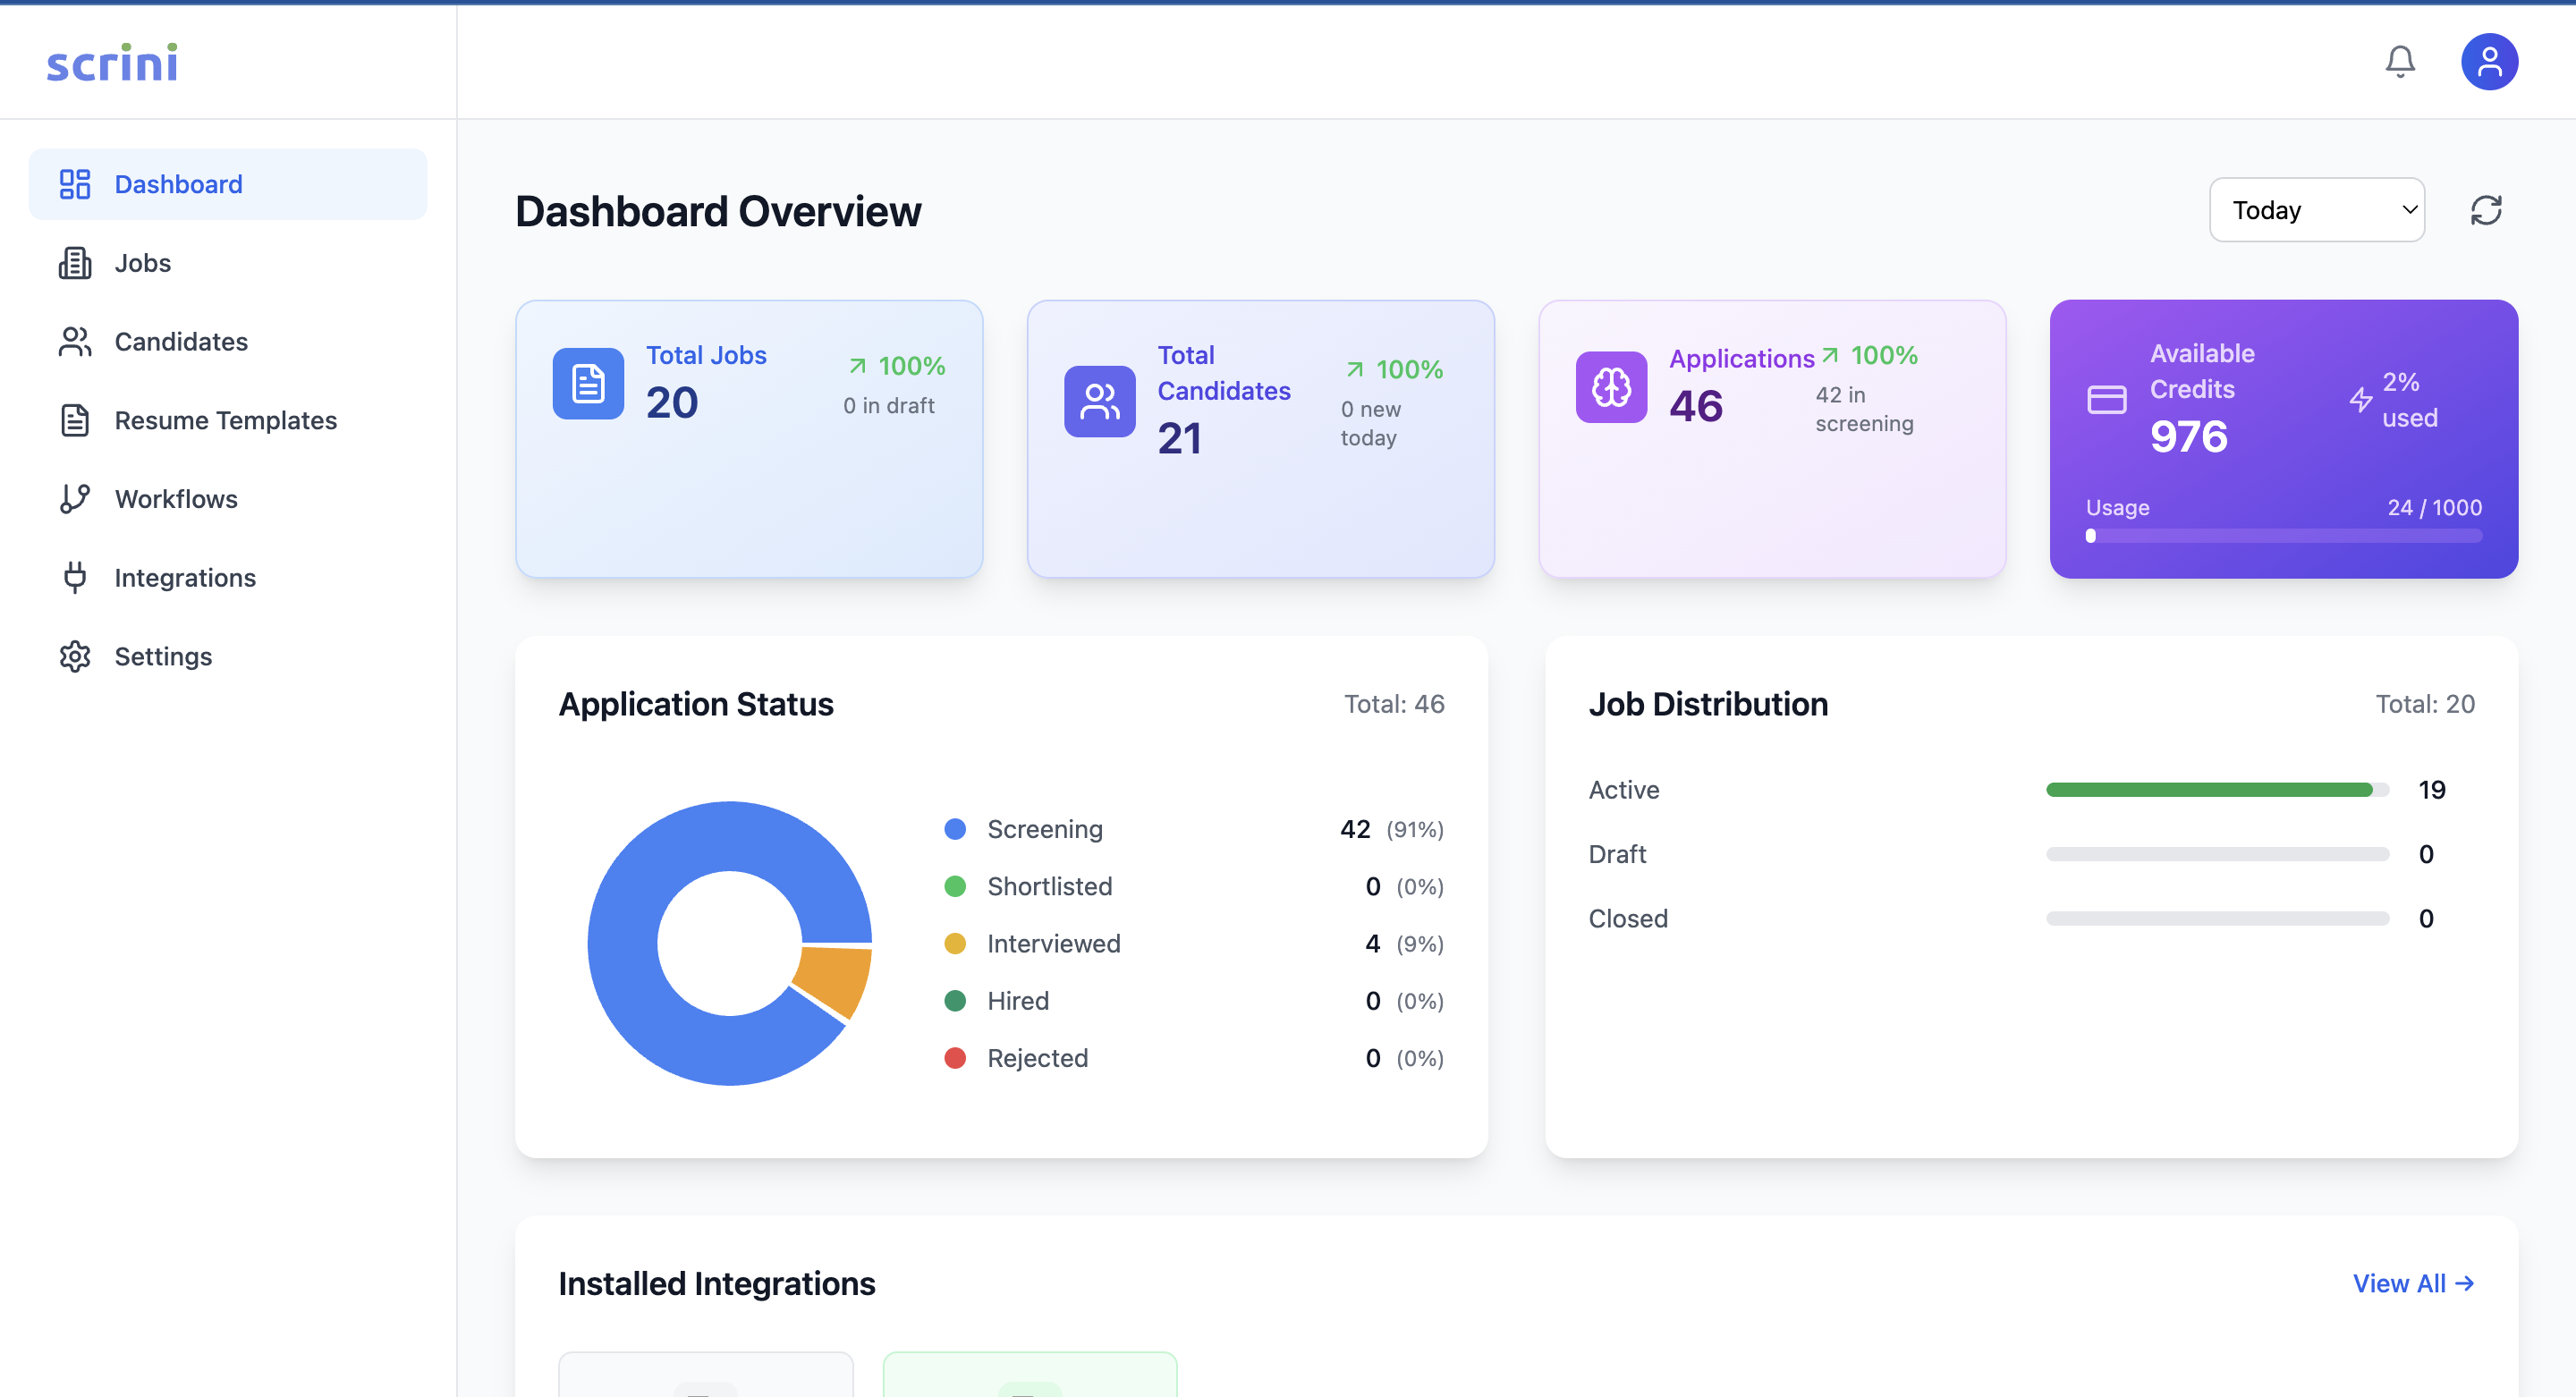Open the Today time range dropdown
This screenshot has width=2576, height=1397.
[x=2316, y=210]
